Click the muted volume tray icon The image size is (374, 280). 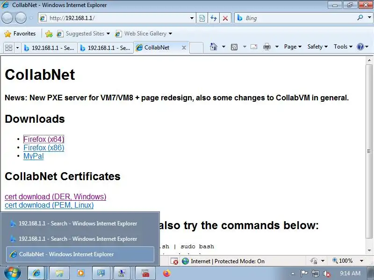tap(326, 273)
